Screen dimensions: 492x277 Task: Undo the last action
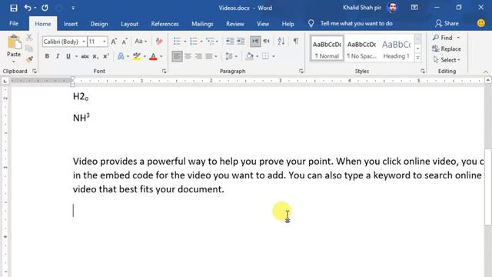[x=28, y=8]
